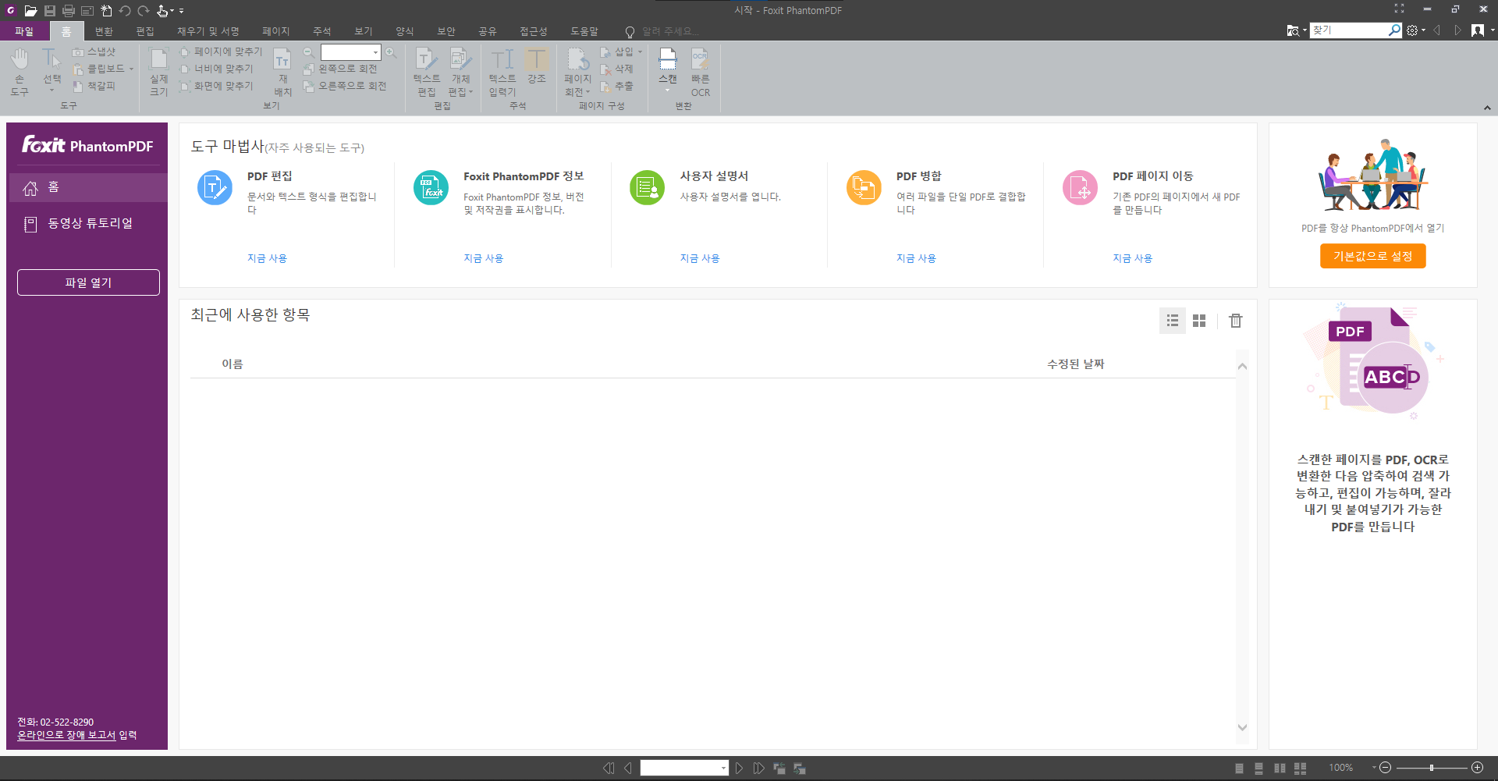Switch recent files to grid view
The image size is (1498, 781).
click(1199, 320)
